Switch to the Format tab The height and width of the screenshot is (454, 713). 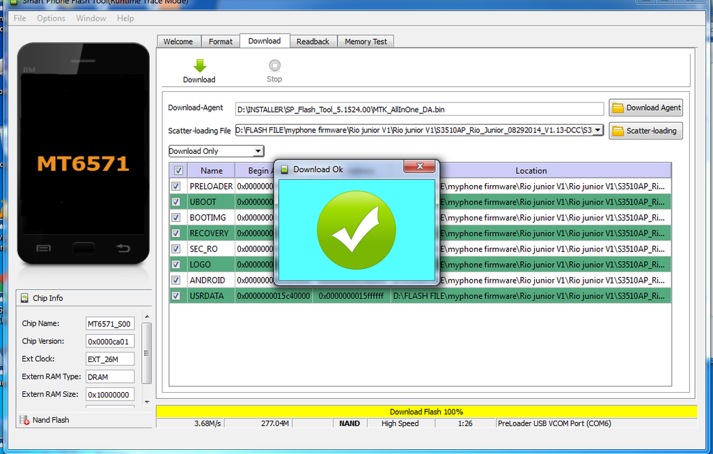(x=221, y=41)
